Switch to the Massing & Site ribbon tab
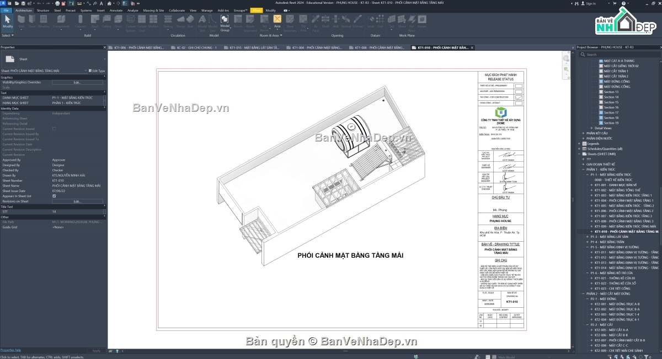 (153, 10)
